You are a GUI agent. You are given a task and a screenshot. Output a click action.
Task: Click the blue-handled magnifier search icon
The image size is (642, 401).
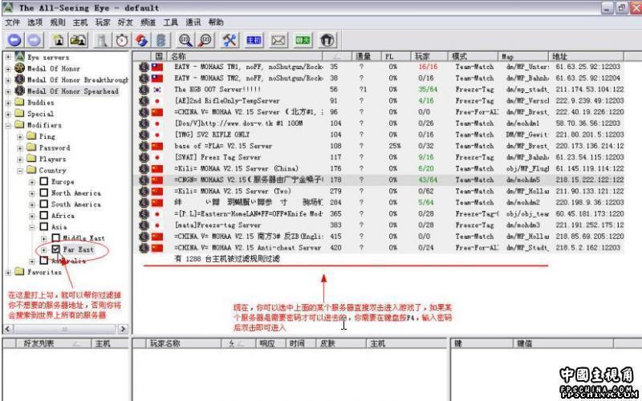(185, 40)
